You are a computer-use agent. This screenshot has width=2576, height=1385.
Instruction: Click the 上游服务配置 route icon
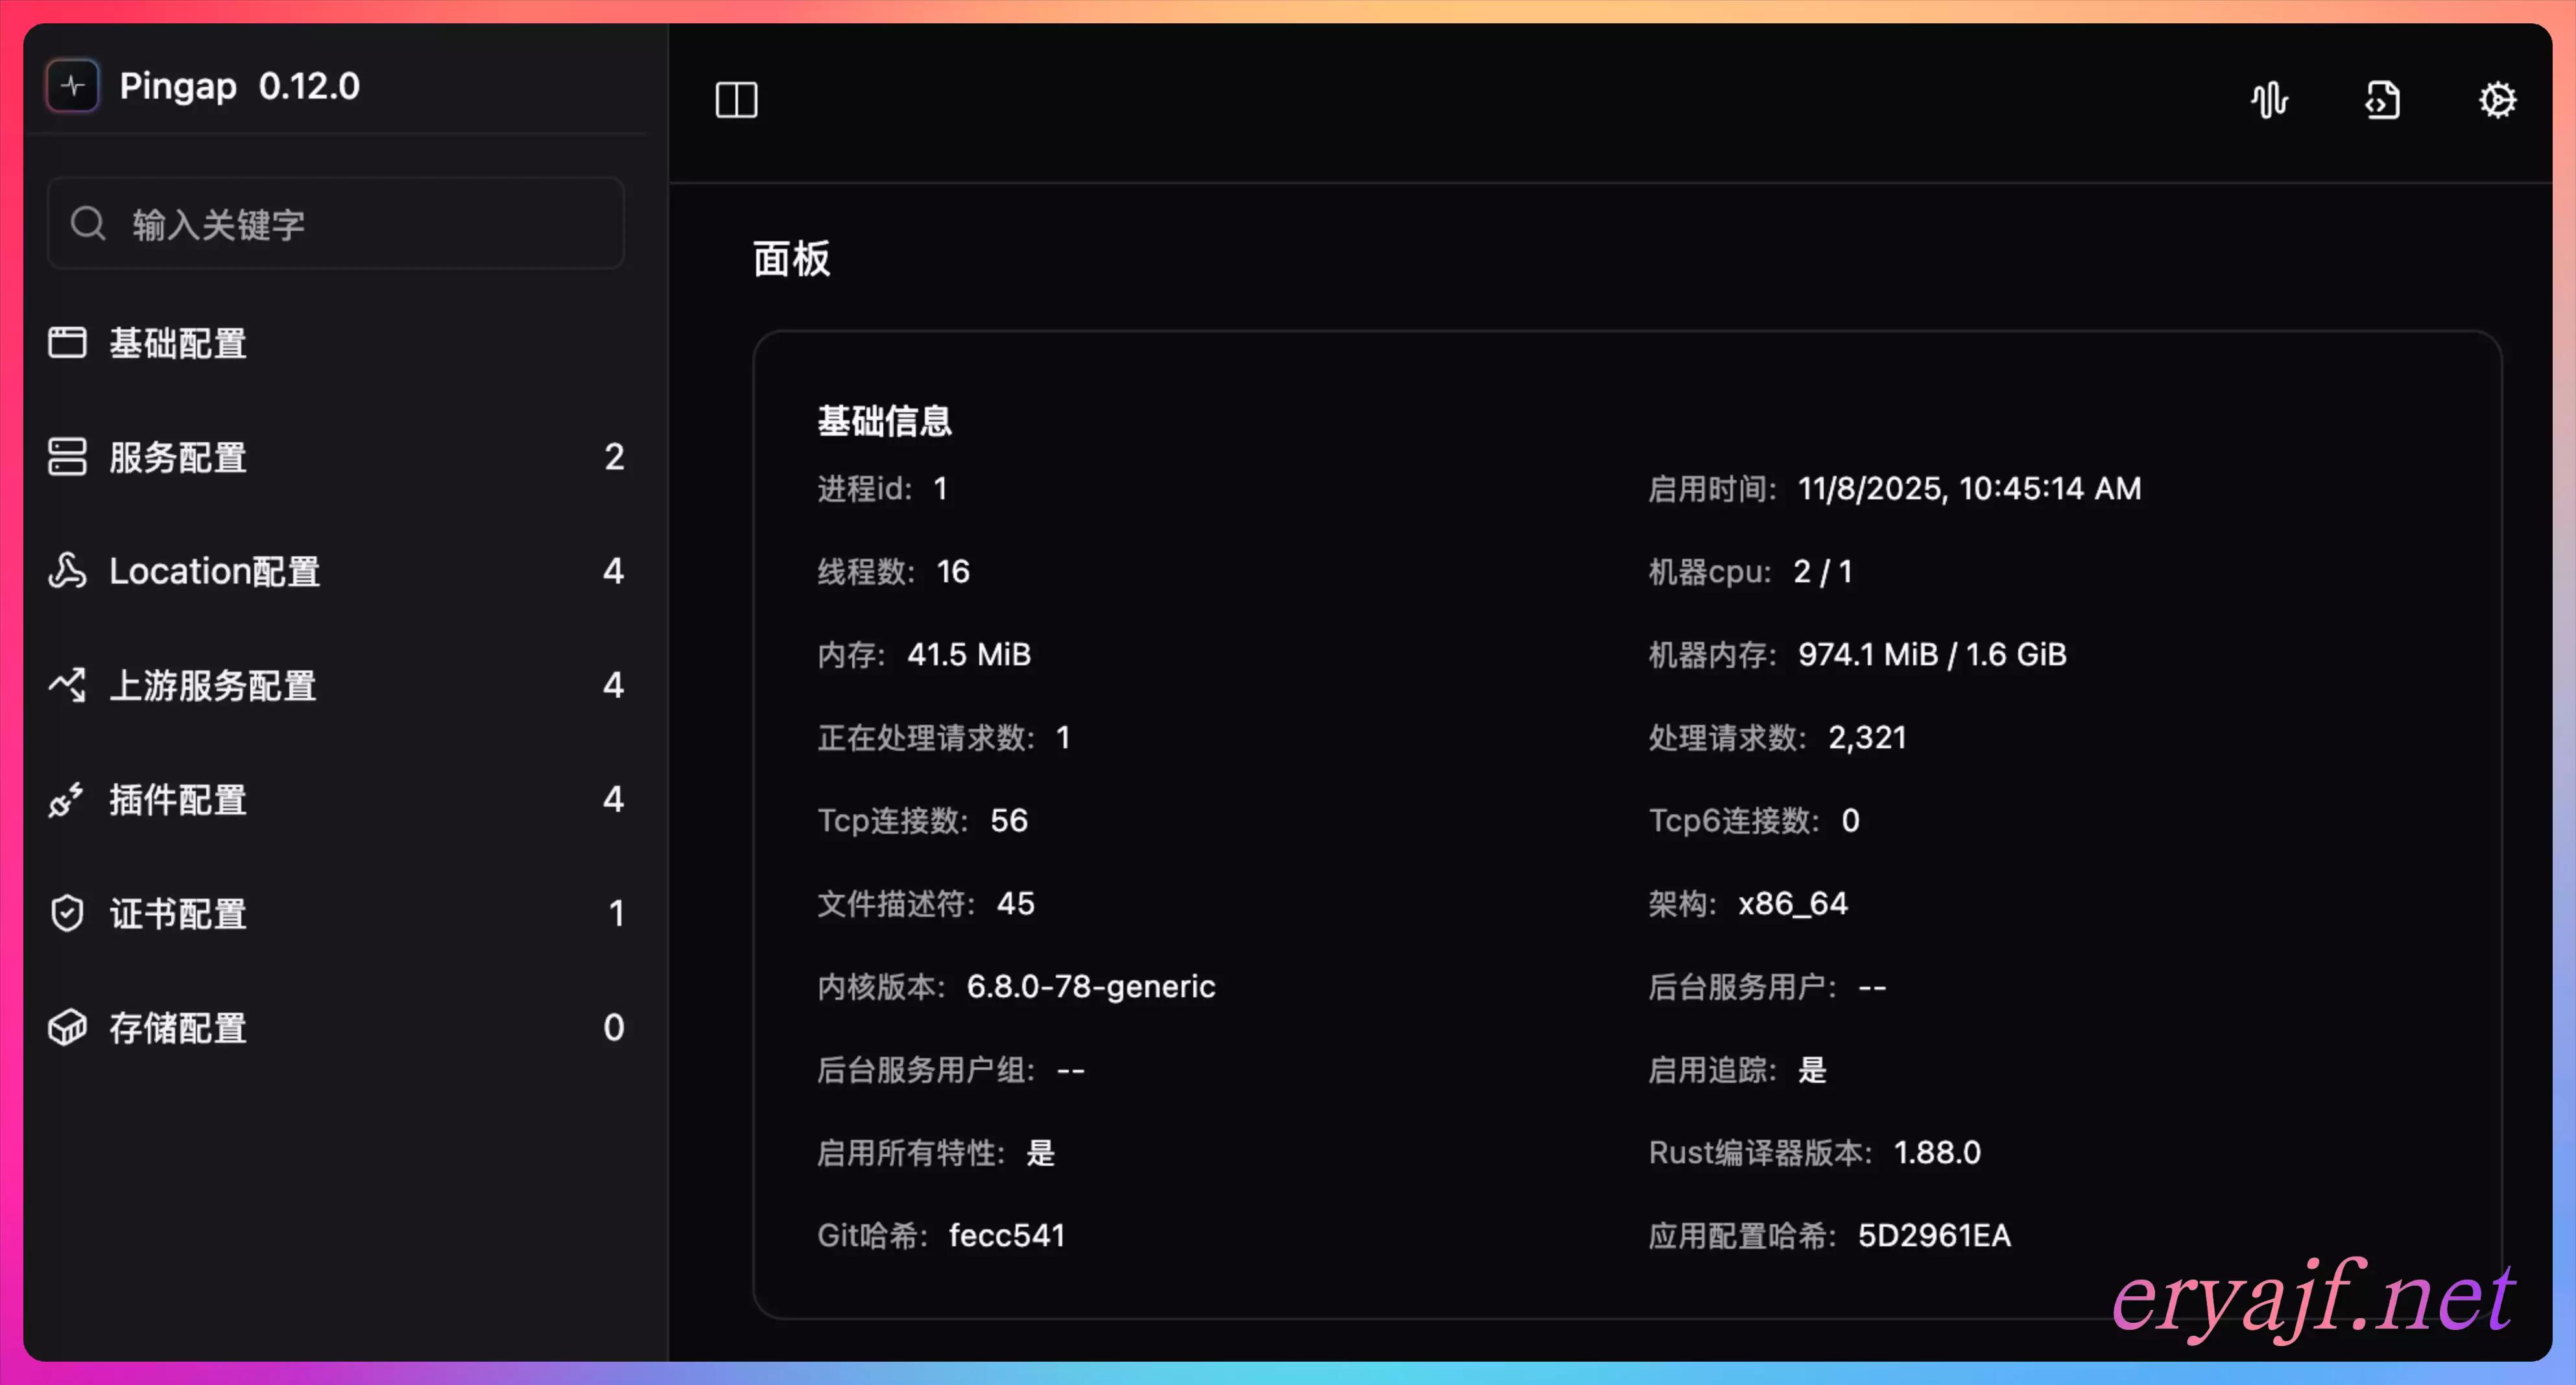(67, 685)
